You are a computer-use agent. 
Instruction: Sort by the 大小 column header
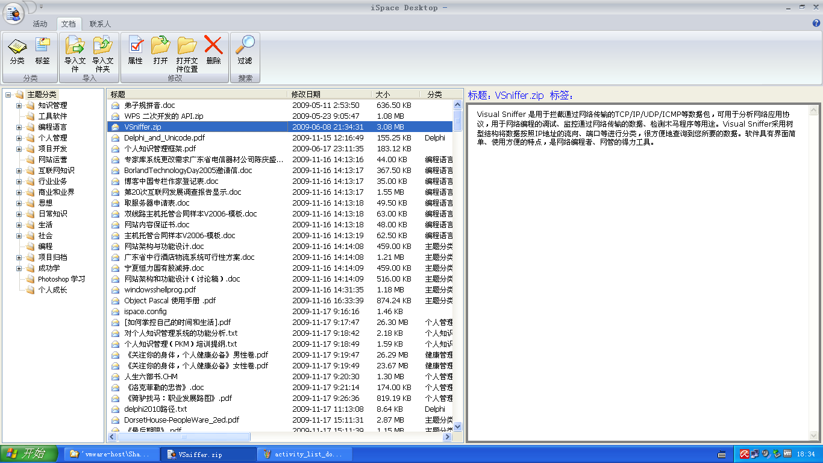pyautogui.click(x=396, y=95)
